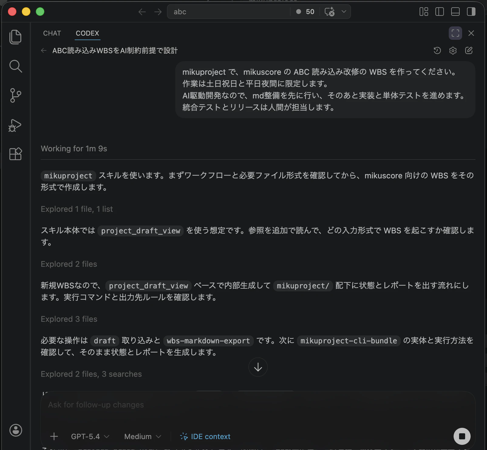Expand 'Explored 3 files' details
Image resolution: width=487 pixels, height=450 pixels.
click(69, 319)
